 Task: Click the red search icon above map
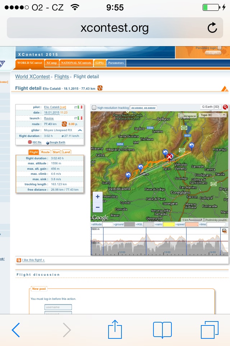pyautogui.click(x=225, y=107)
